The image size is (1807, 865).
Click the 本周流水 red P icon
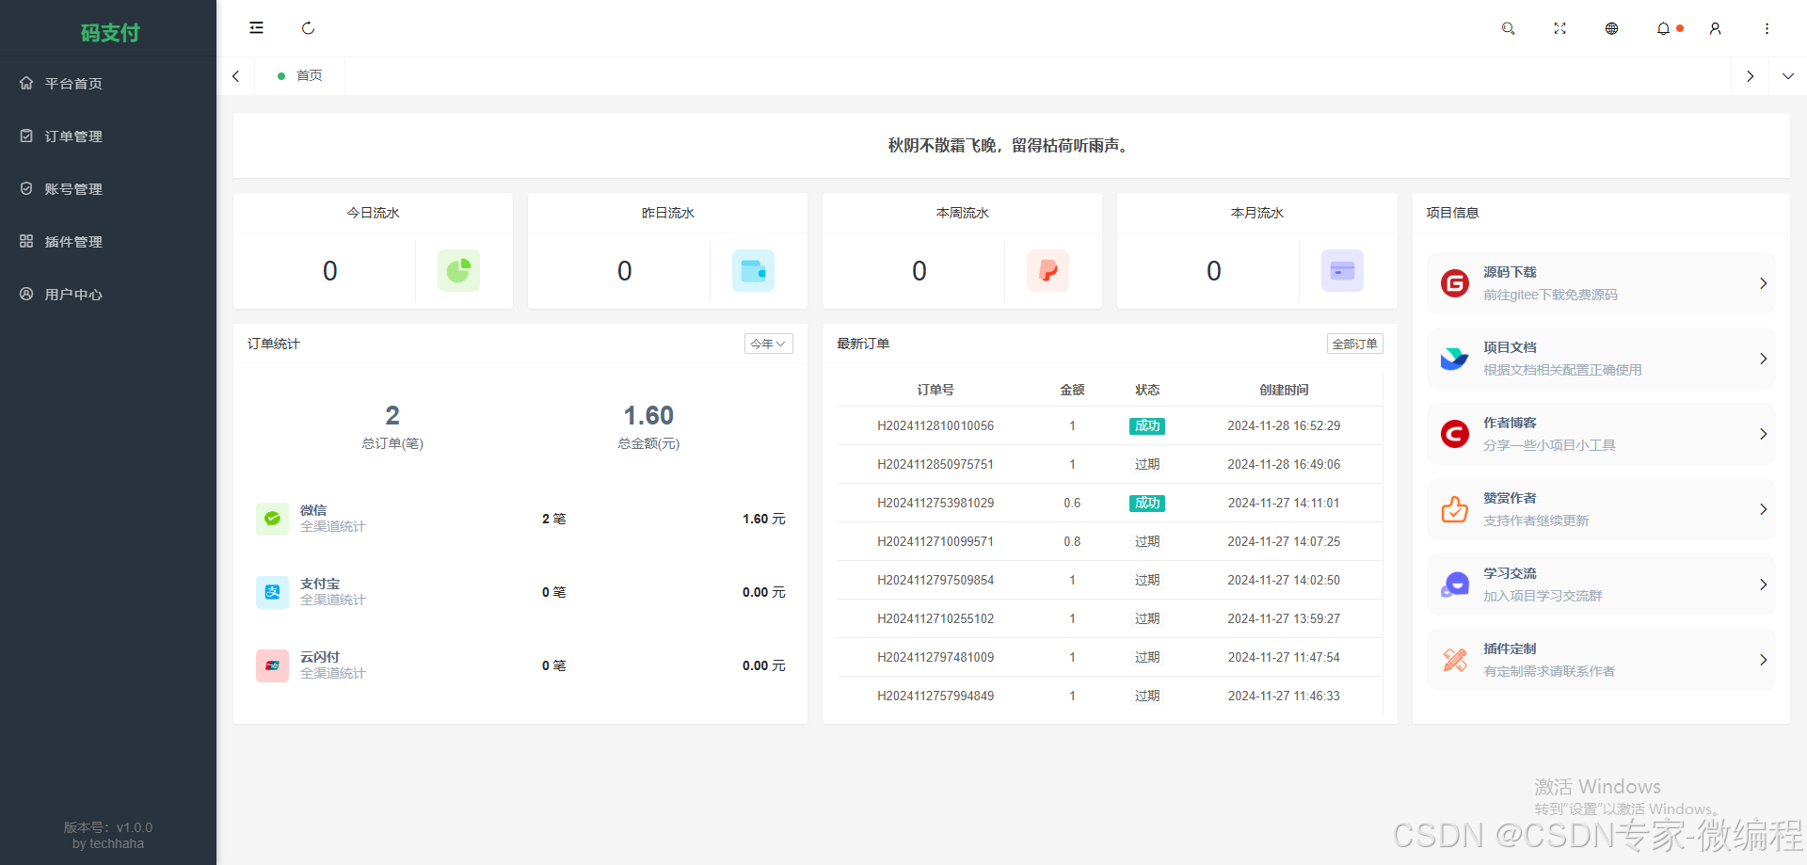(1047, 271)
